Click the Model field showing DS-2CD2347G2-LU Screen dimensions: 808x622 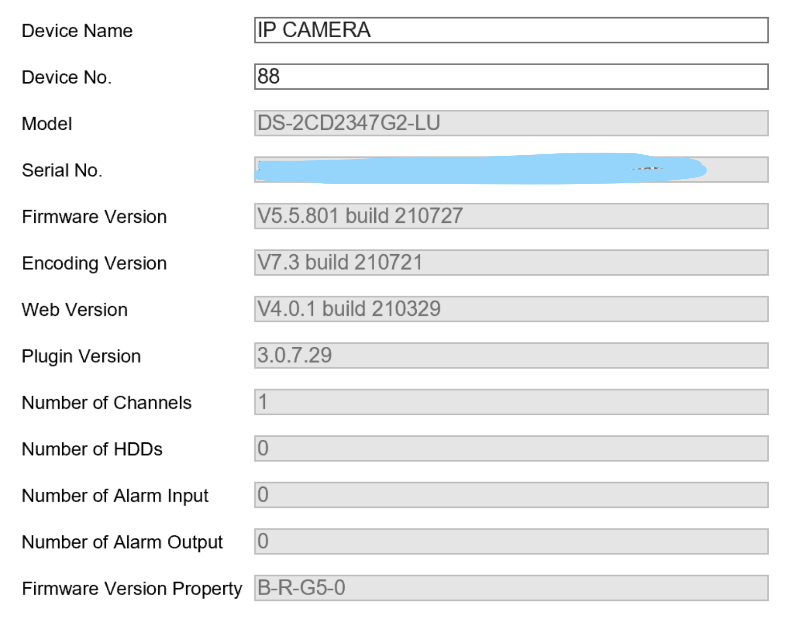point(511,123)
